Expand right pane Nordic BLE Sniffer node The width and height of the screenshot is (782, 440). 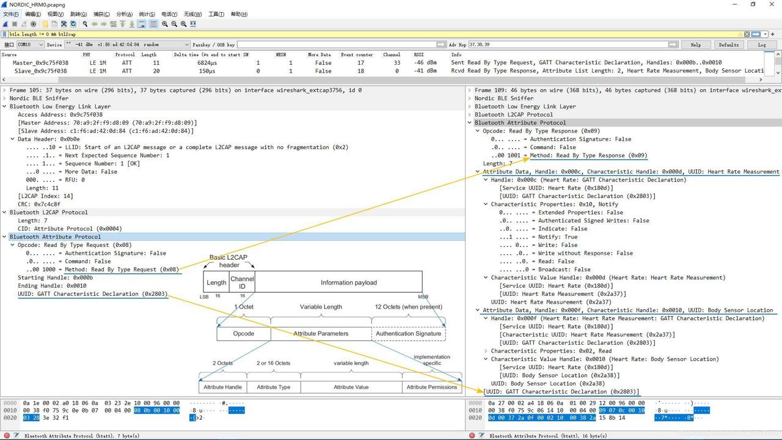tap(470, 98)
